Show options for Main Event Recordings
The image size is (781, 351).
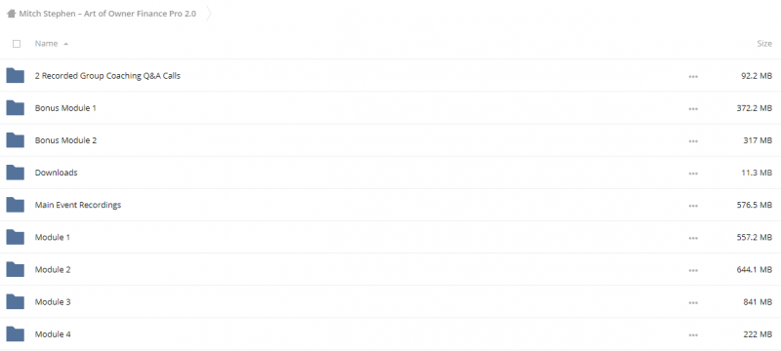coord(693,206)
